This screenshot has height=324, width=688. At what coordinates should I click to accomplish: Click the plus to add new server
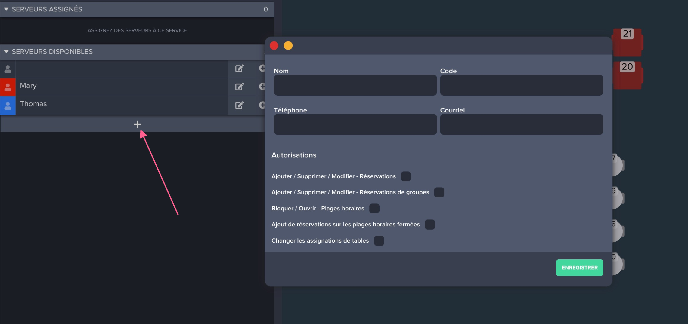click(x=137, y=124)
